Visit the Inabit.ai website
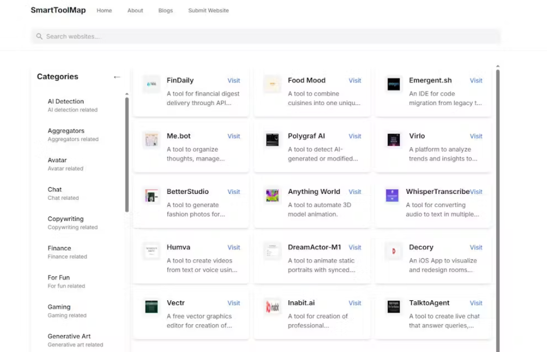 coord(355,303)
